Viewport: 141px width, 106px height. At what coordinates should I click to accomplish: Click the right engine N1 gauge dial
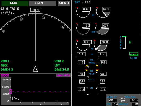103,12
